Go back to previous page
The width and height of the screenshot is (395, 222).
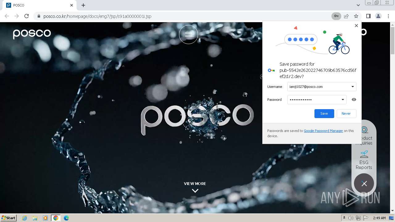tap(7, 16)
